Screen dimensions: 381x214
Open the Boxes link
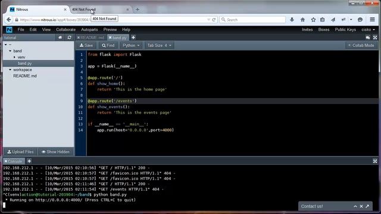[x=324, y=30]
